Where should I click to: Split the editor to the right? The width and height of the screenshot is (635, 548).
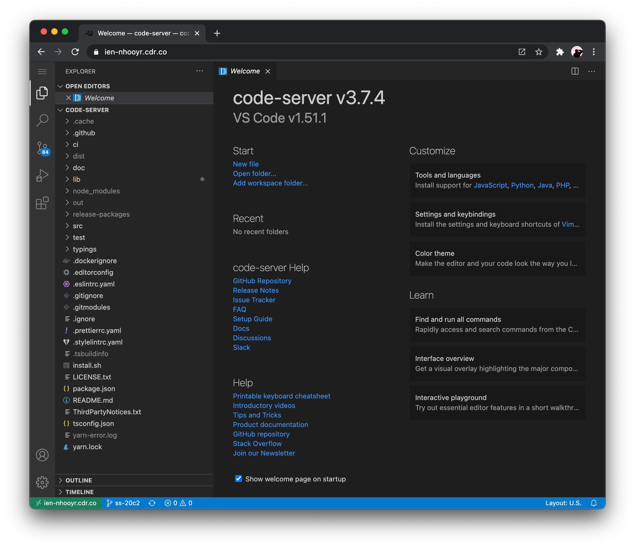575,71
